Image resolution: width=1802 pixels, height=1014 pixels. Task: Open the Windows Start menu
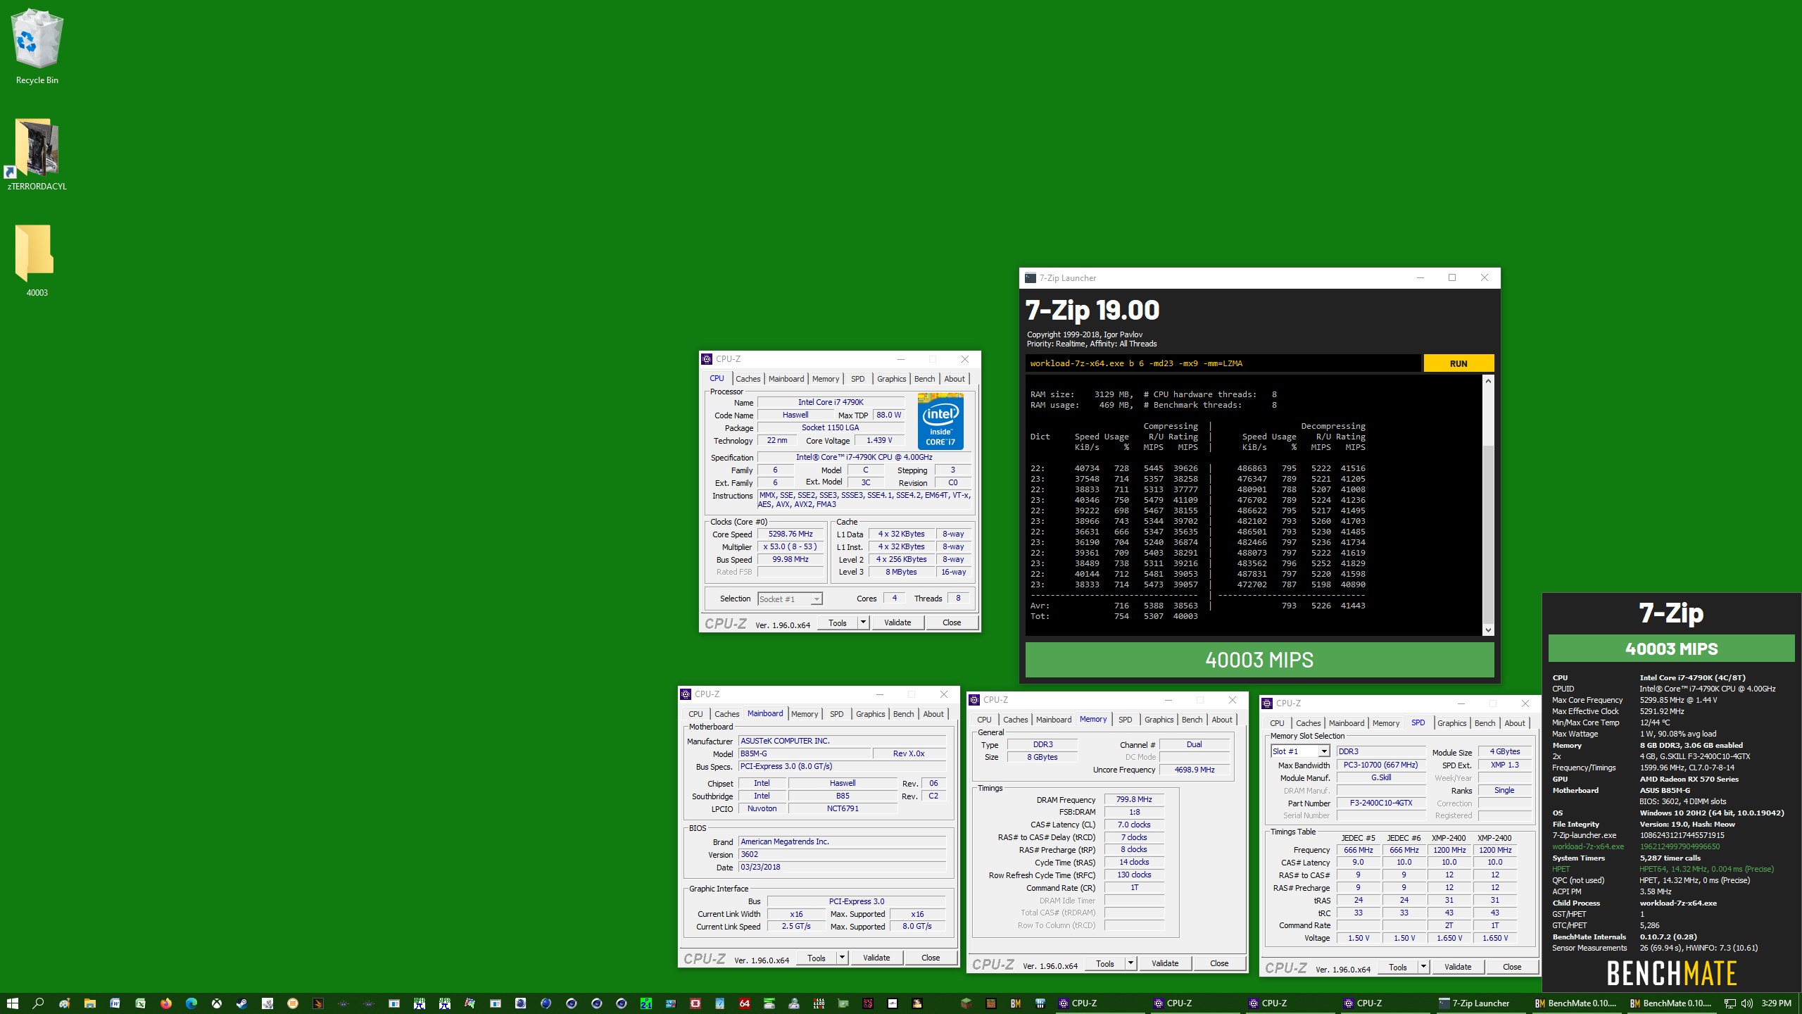[13, 1003]
